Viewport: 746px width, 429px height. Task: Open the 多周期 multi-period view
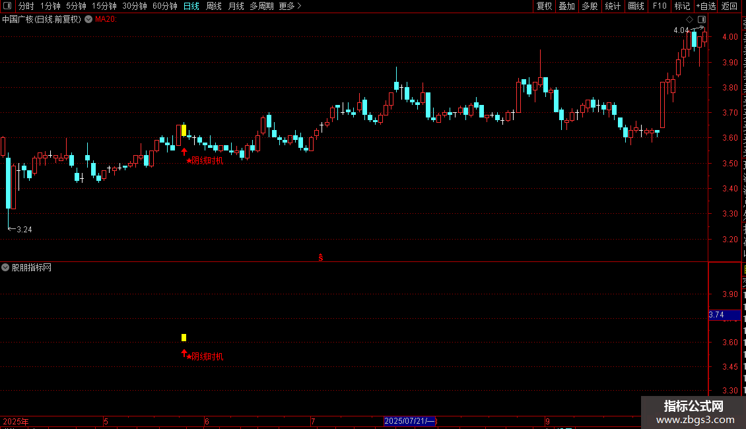pyautogui.click(x=261, y=6)
